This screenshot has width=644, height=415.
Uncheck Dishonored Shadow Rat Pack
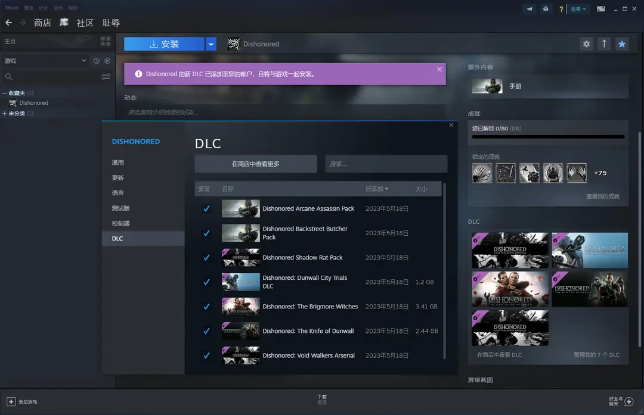click(206, 258)
